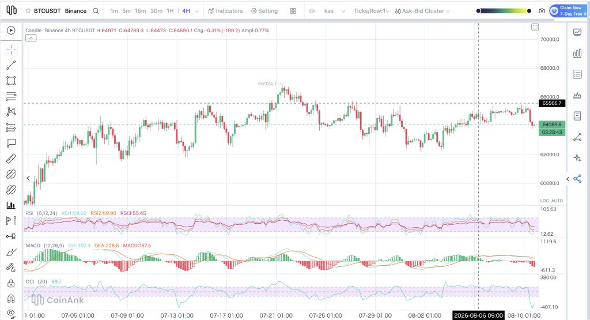
Task: Open the grid layout icon
Action: coord(293,11)
